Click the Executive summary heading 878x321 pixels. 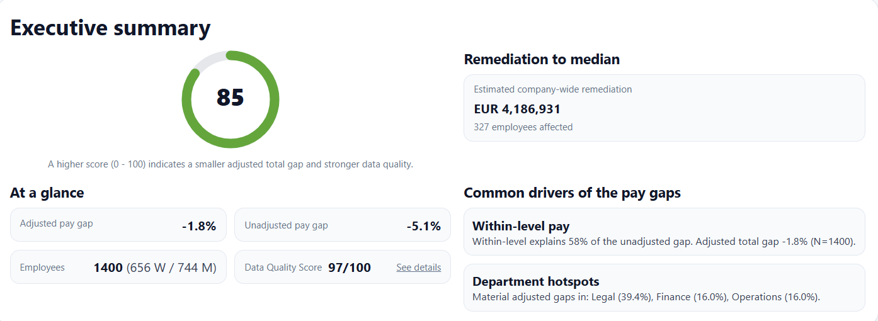pos(110,28)
